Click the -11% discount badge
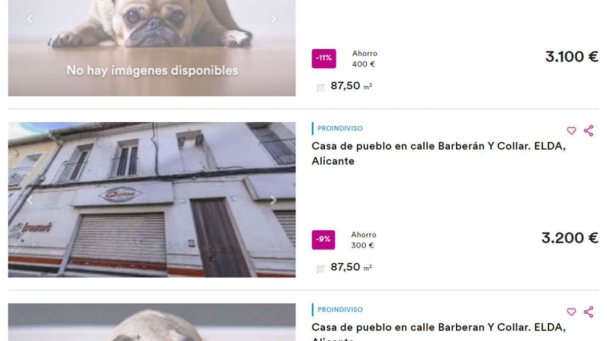This screenshot has height=341, width=607. (x=324, y=59)
